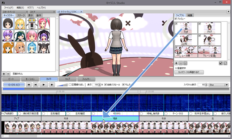Click the カメラワークの再割り当て button
This screenshot has width=232, height=139.
[x=189, y=72]
